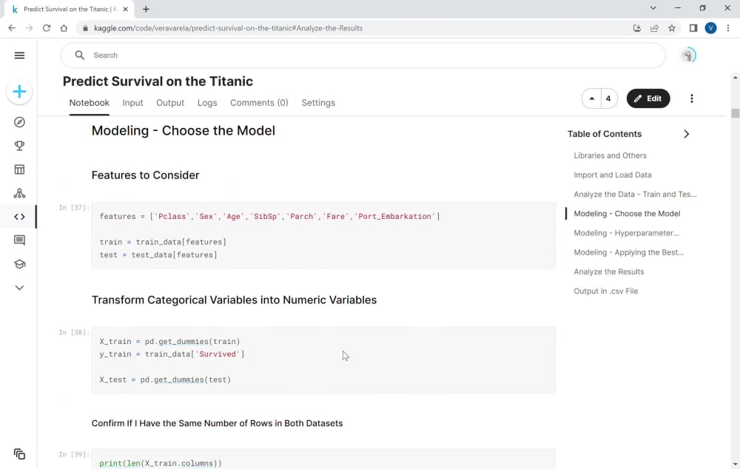
Task: Jump to Modeling - Applying the Best section
Action: click(628, 252)
